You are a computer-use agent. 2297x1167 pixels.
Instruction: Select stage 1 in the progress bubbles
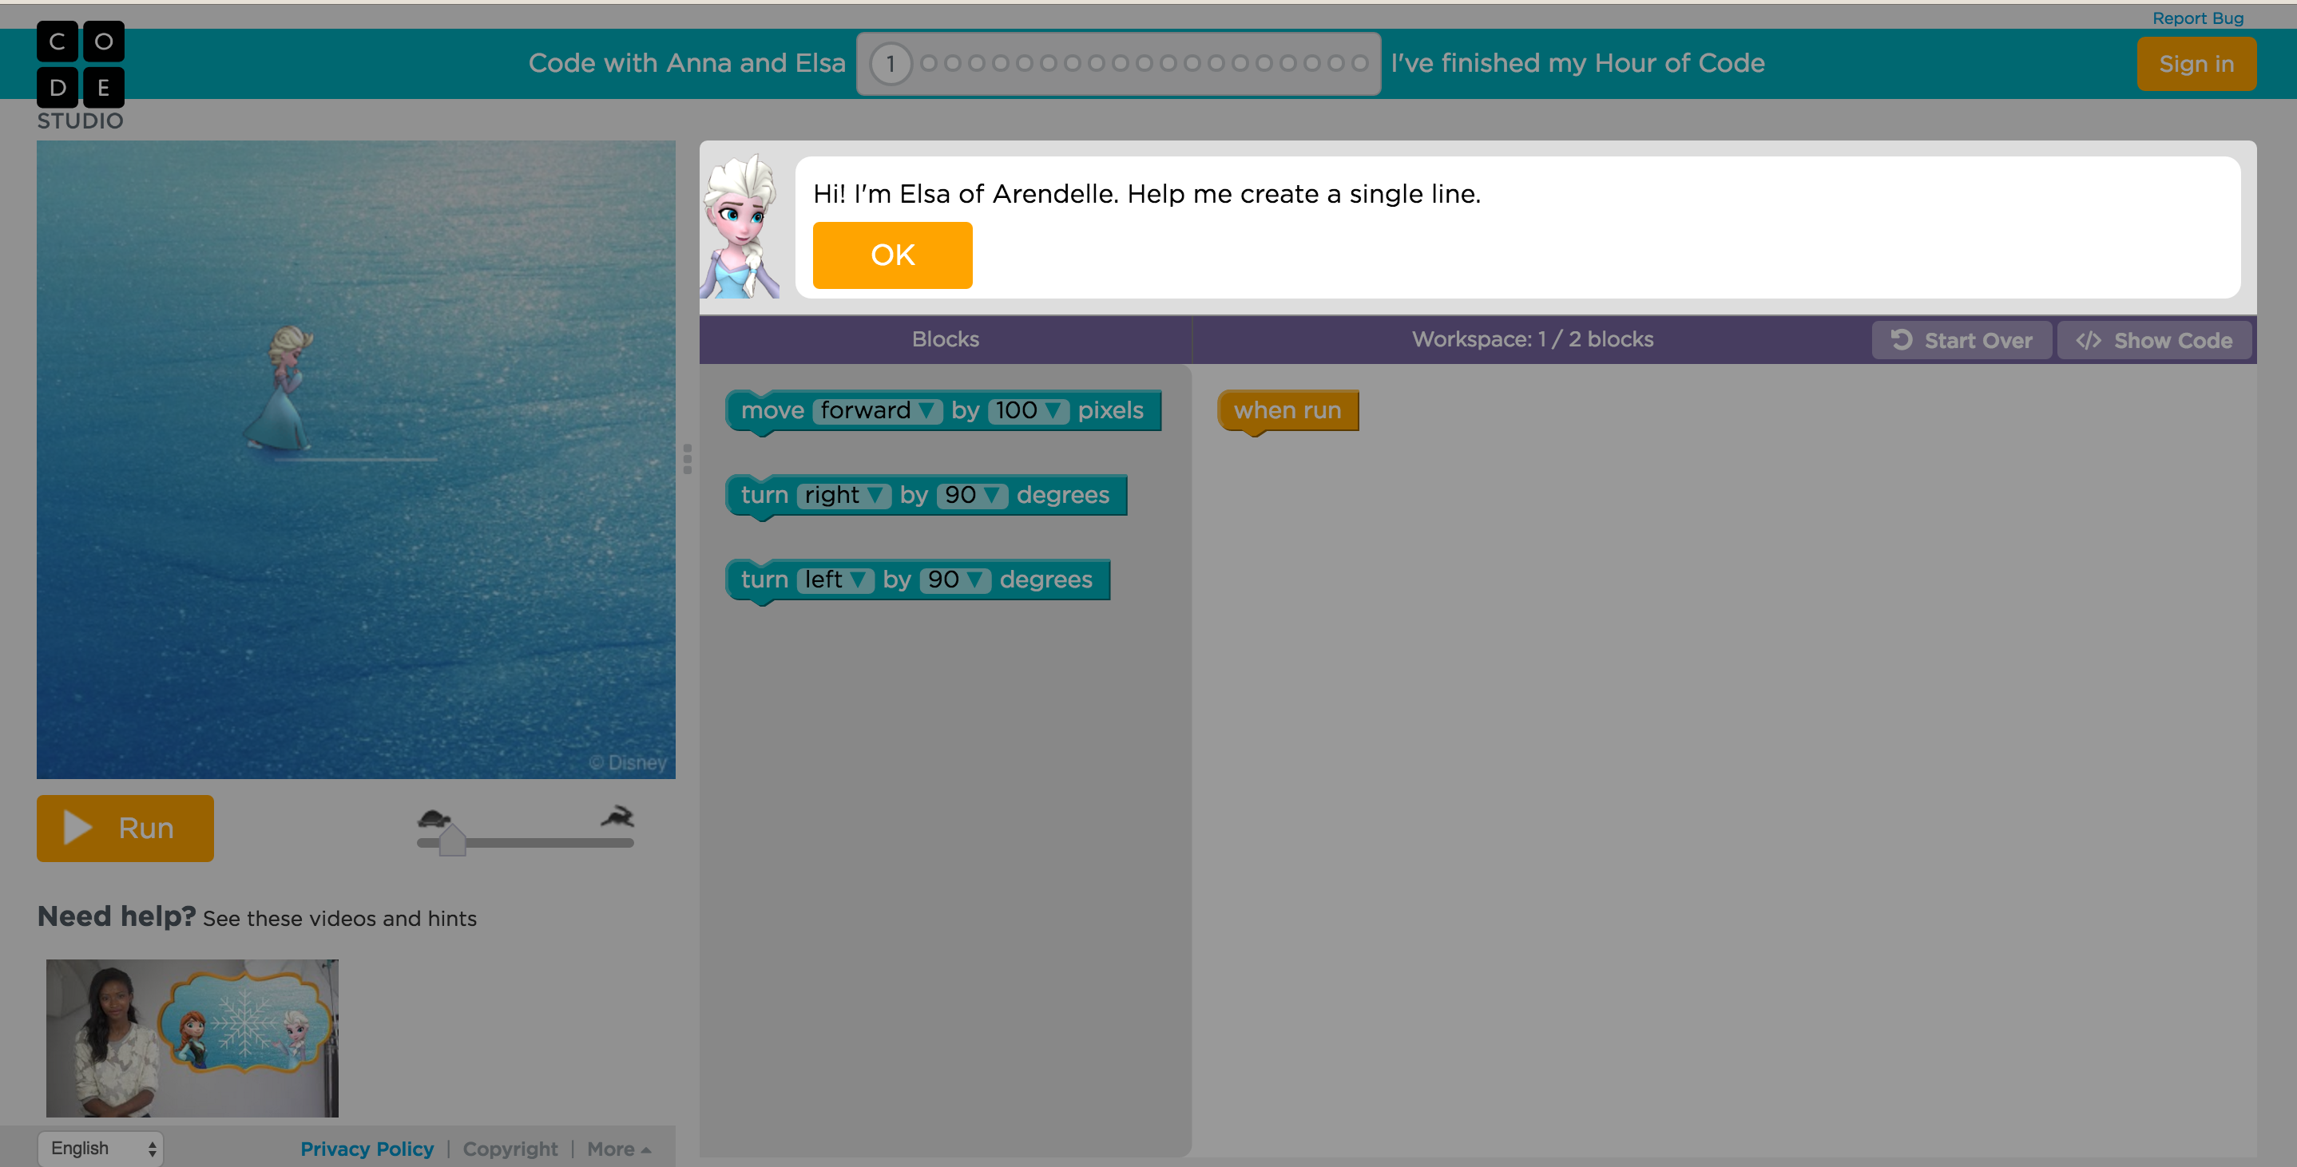(x=890, y=63)
